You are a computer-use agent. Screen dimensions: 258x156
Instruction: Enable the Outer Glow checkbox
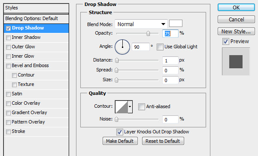pos(8,47)
